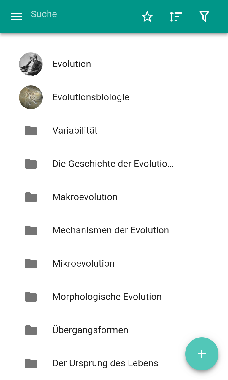Select the Evolution list label

72,64
